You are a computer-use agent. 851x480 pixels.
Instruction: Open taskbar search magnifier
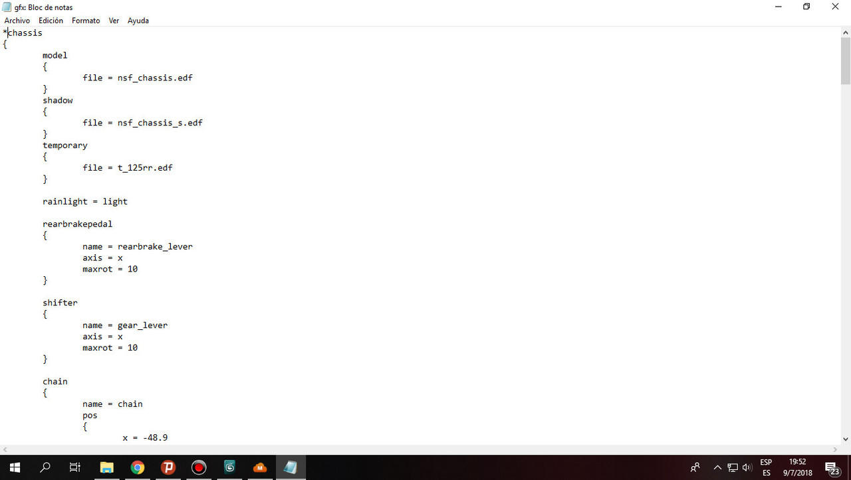point(45,467)
